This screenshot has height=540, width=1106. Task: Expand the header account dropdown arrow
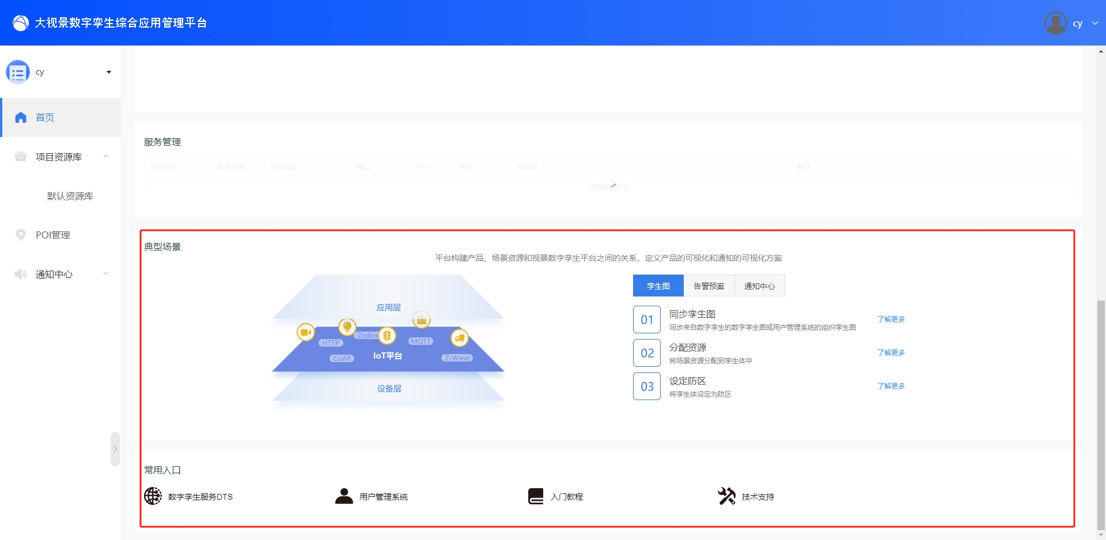point(1095,23)
